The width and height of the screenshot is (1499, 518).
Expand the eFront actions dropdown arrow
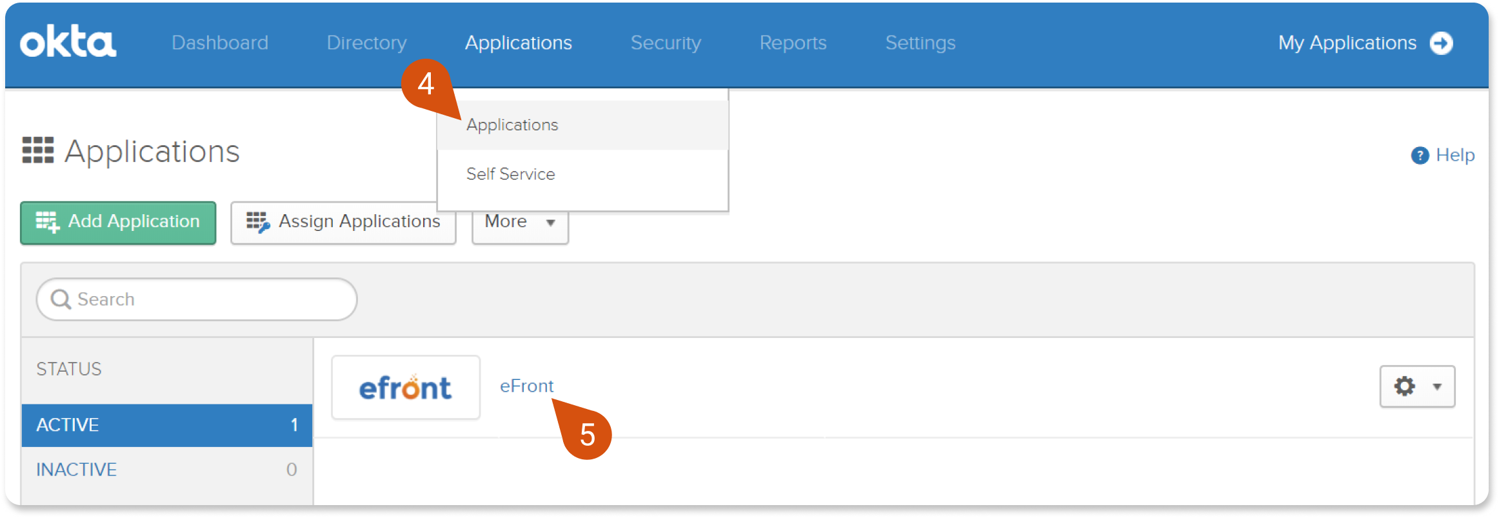pos(1437,387)
